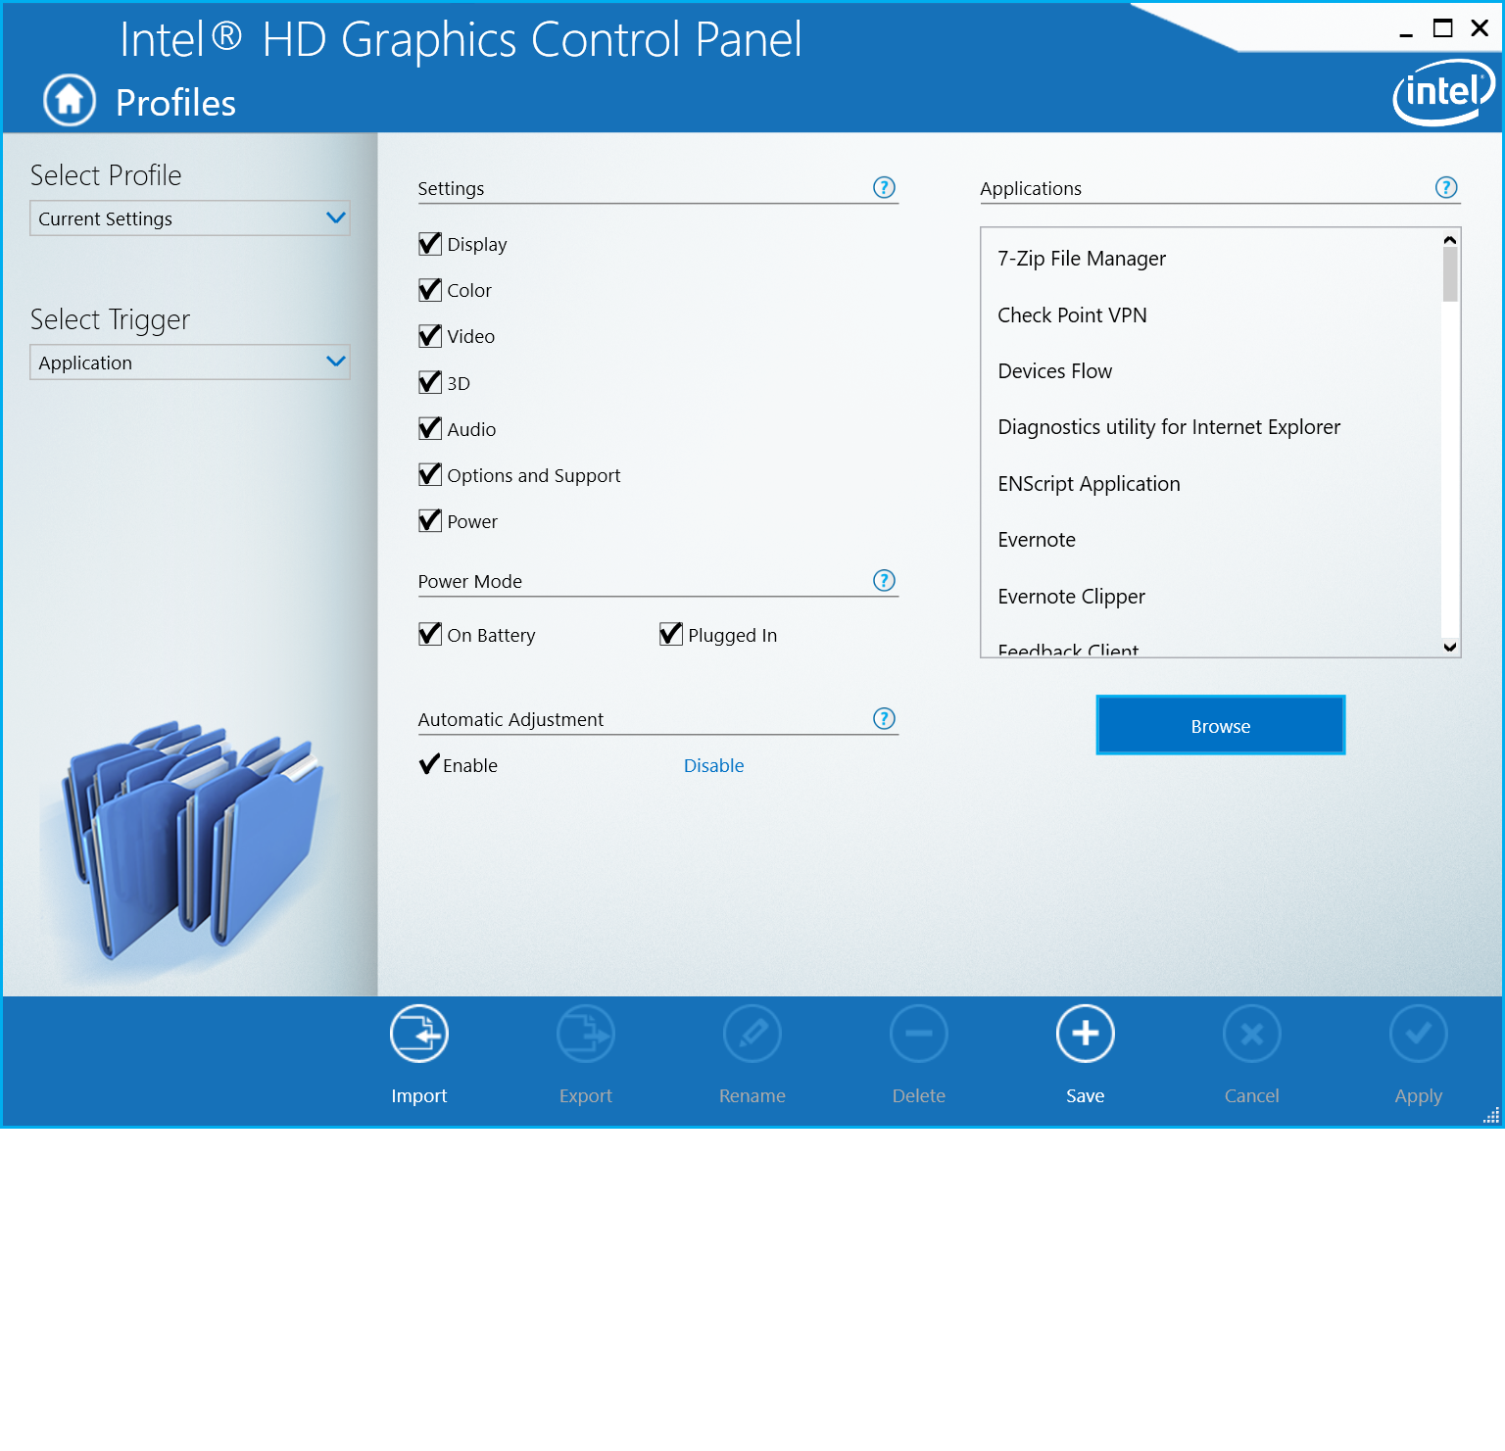Expand the Select Profile dropdown

tap(189, 218)
